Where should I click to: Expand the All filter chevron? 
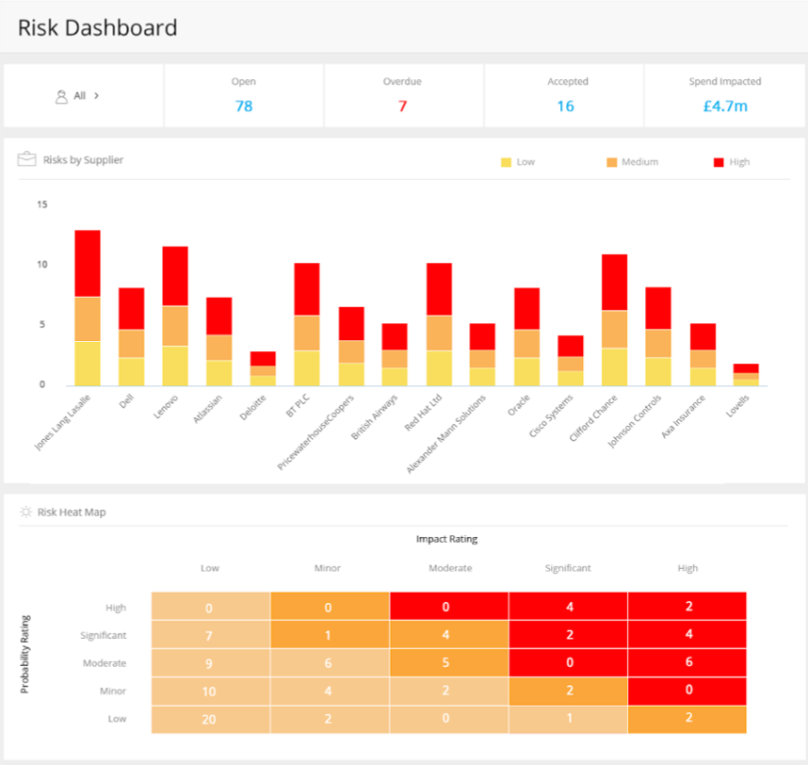click(x=97, y=96)
